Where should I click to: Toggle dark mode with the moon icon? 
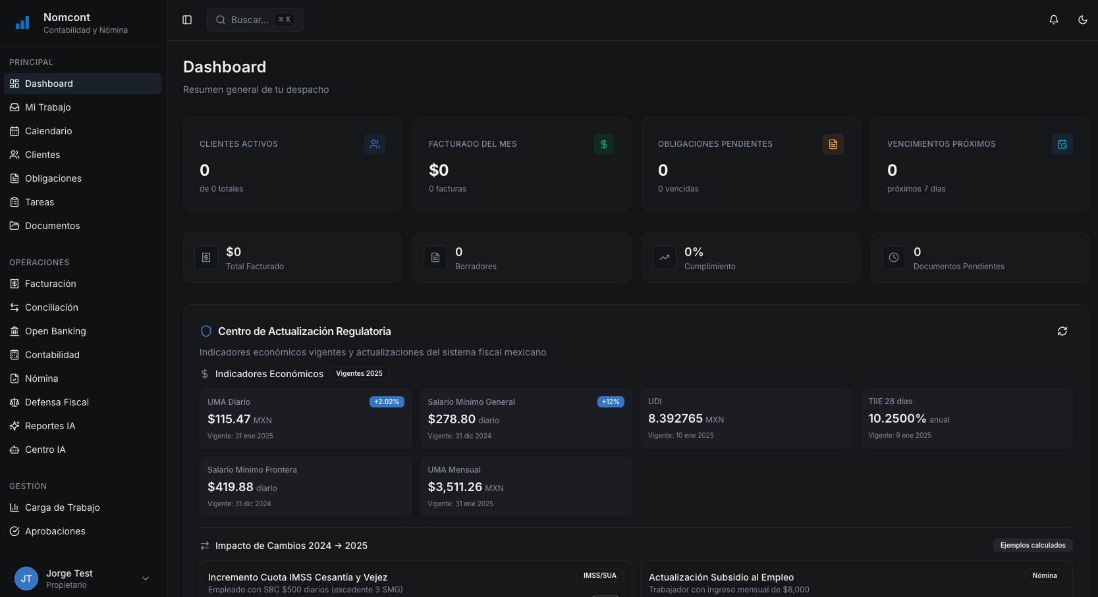pos(1082,20)
